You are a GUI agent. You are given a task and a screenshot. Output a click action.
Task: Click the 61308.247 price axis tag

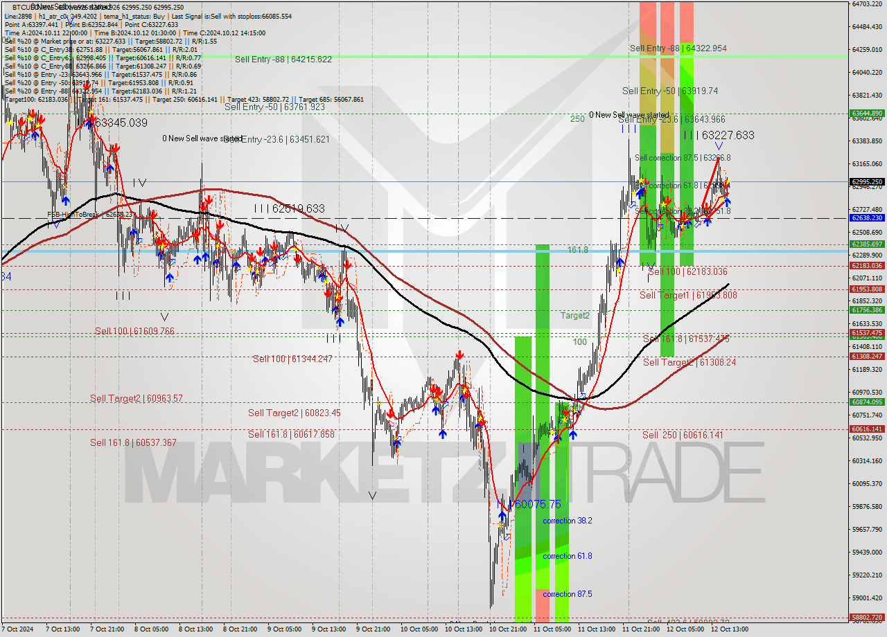866,356
